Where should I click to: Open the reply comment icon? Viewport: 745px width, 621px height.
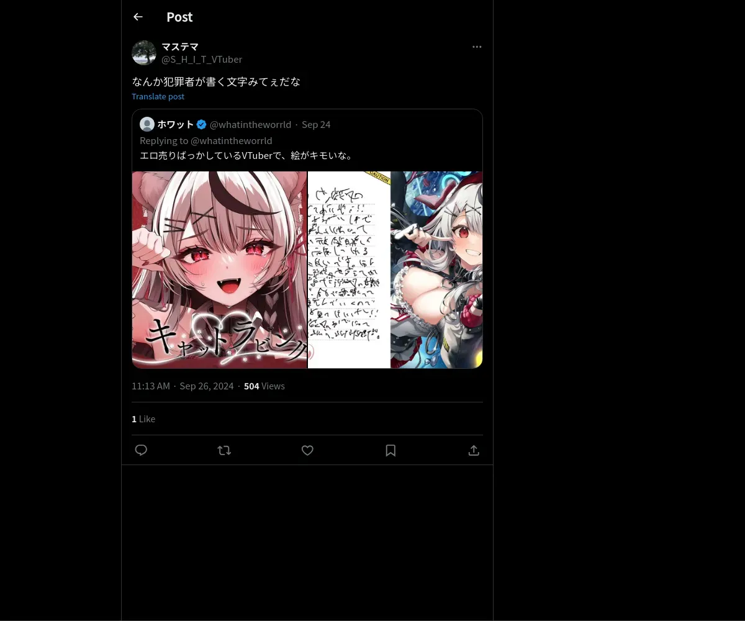(x=141, y=450)
